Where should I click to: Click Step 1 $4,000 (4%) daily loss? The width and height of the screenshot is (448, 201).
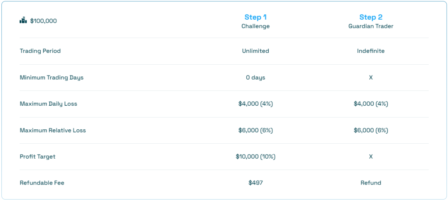pos(255,104)
